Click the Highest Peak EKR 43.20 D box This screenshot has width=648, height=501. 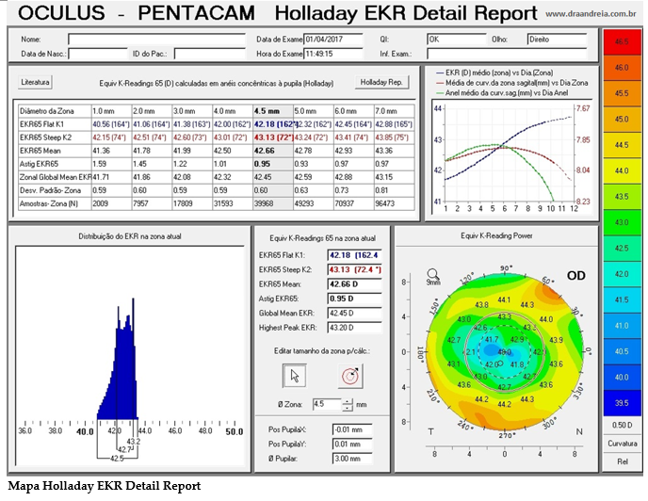(354, 328)
